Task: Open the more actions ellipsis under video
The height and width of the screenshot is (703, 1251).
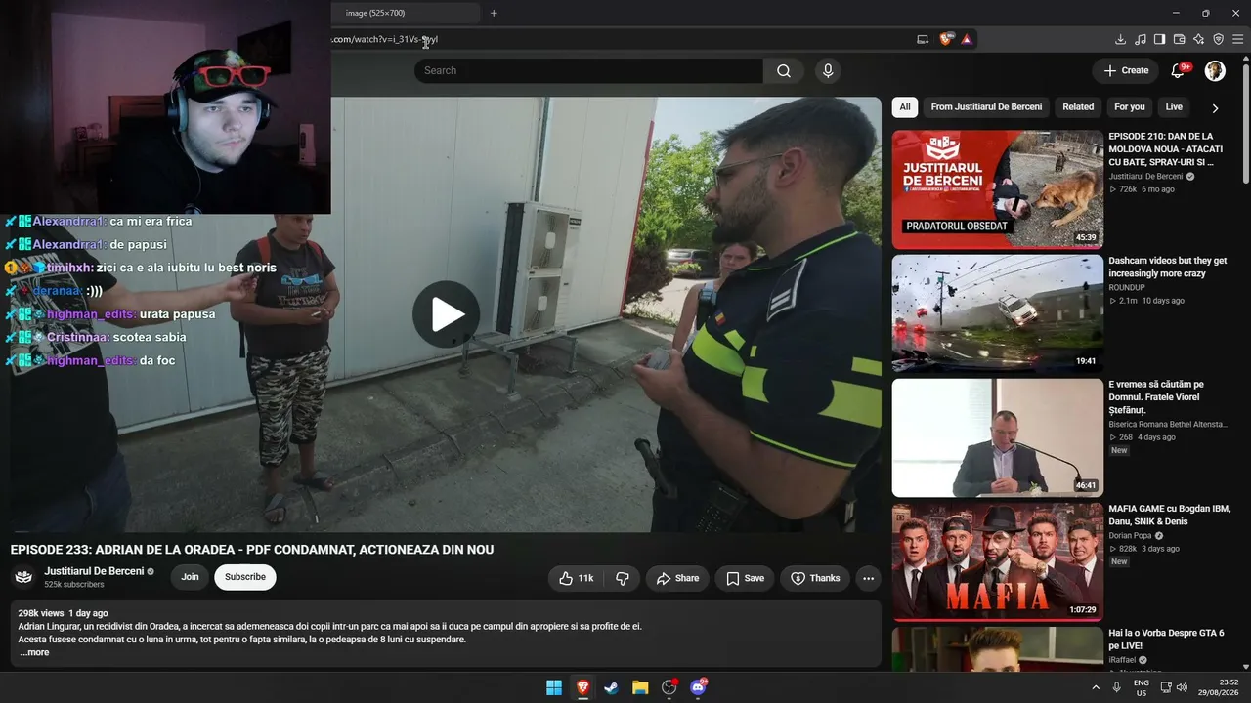Action: click(868, 578)
